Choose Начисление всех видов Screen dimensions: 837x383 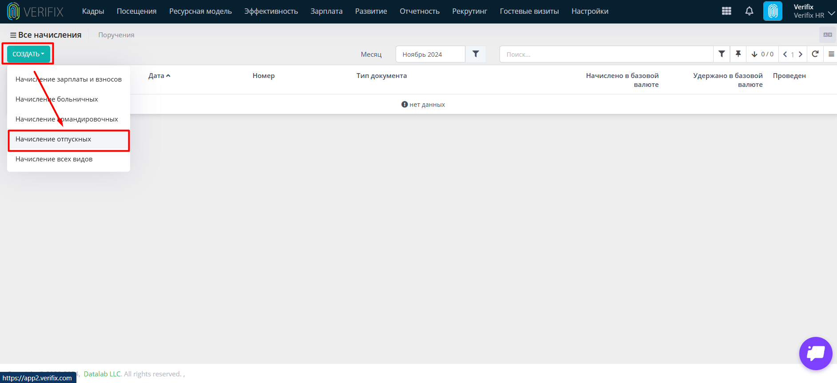[x=68, y=159]
